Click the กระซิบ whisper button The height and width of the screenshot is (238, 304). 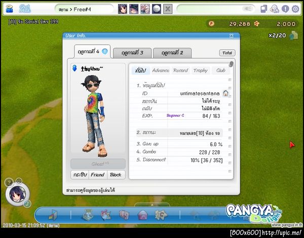coord(80,175)
